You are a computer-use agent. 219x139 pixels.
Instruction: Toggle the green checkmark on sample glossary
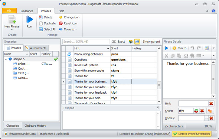pos(56,59)
